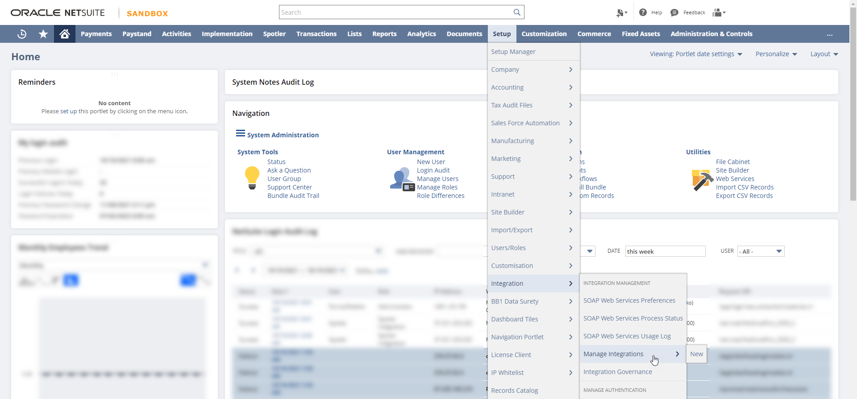Click the Feedback speech bubble icon

click(674, 12)
